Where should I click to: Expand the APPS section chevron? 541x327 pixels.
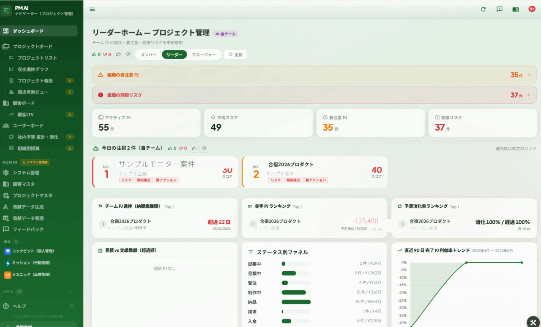[x=71, y=291]
